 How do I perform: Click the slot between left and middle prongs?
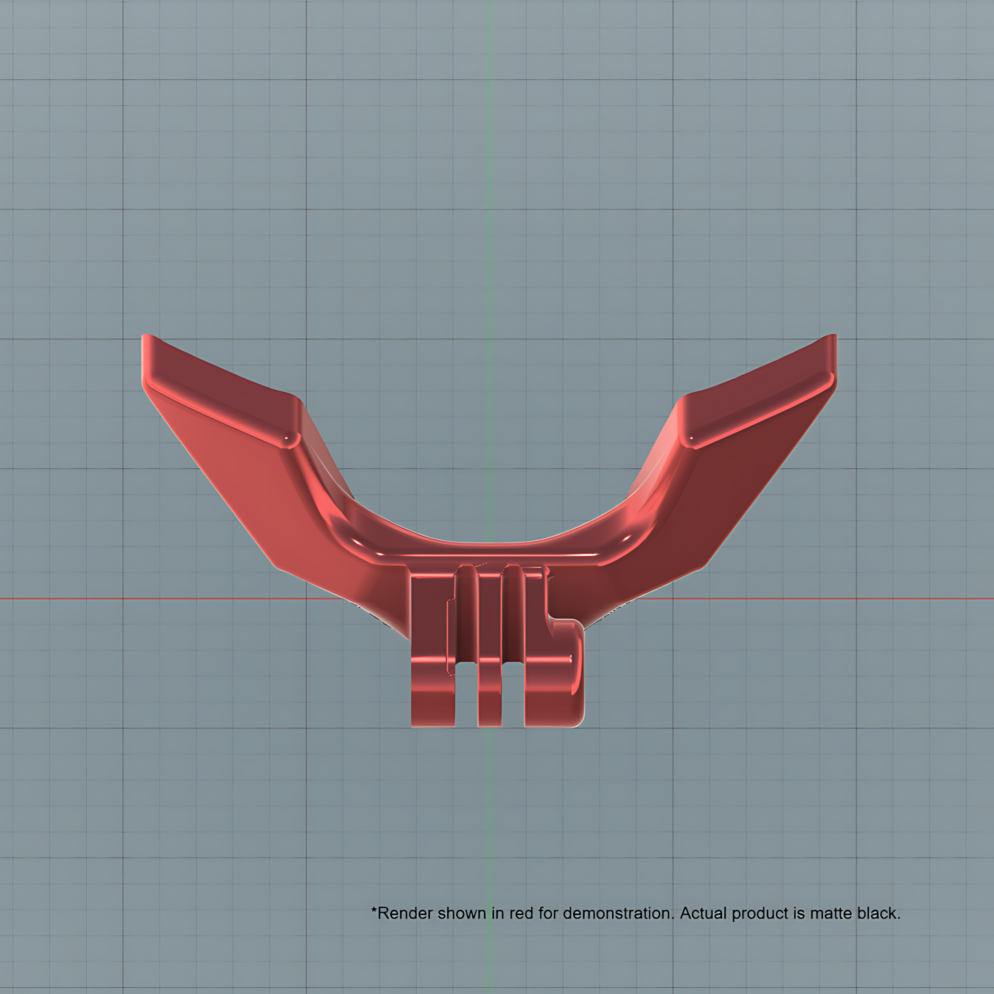pyautogui.click(x=466, y=694)
